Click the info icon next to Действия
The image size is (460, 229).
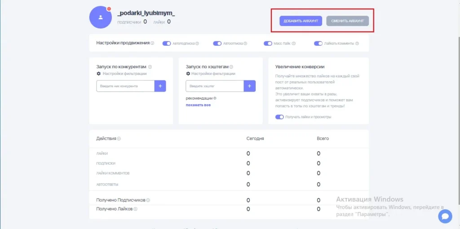point(119,139)
